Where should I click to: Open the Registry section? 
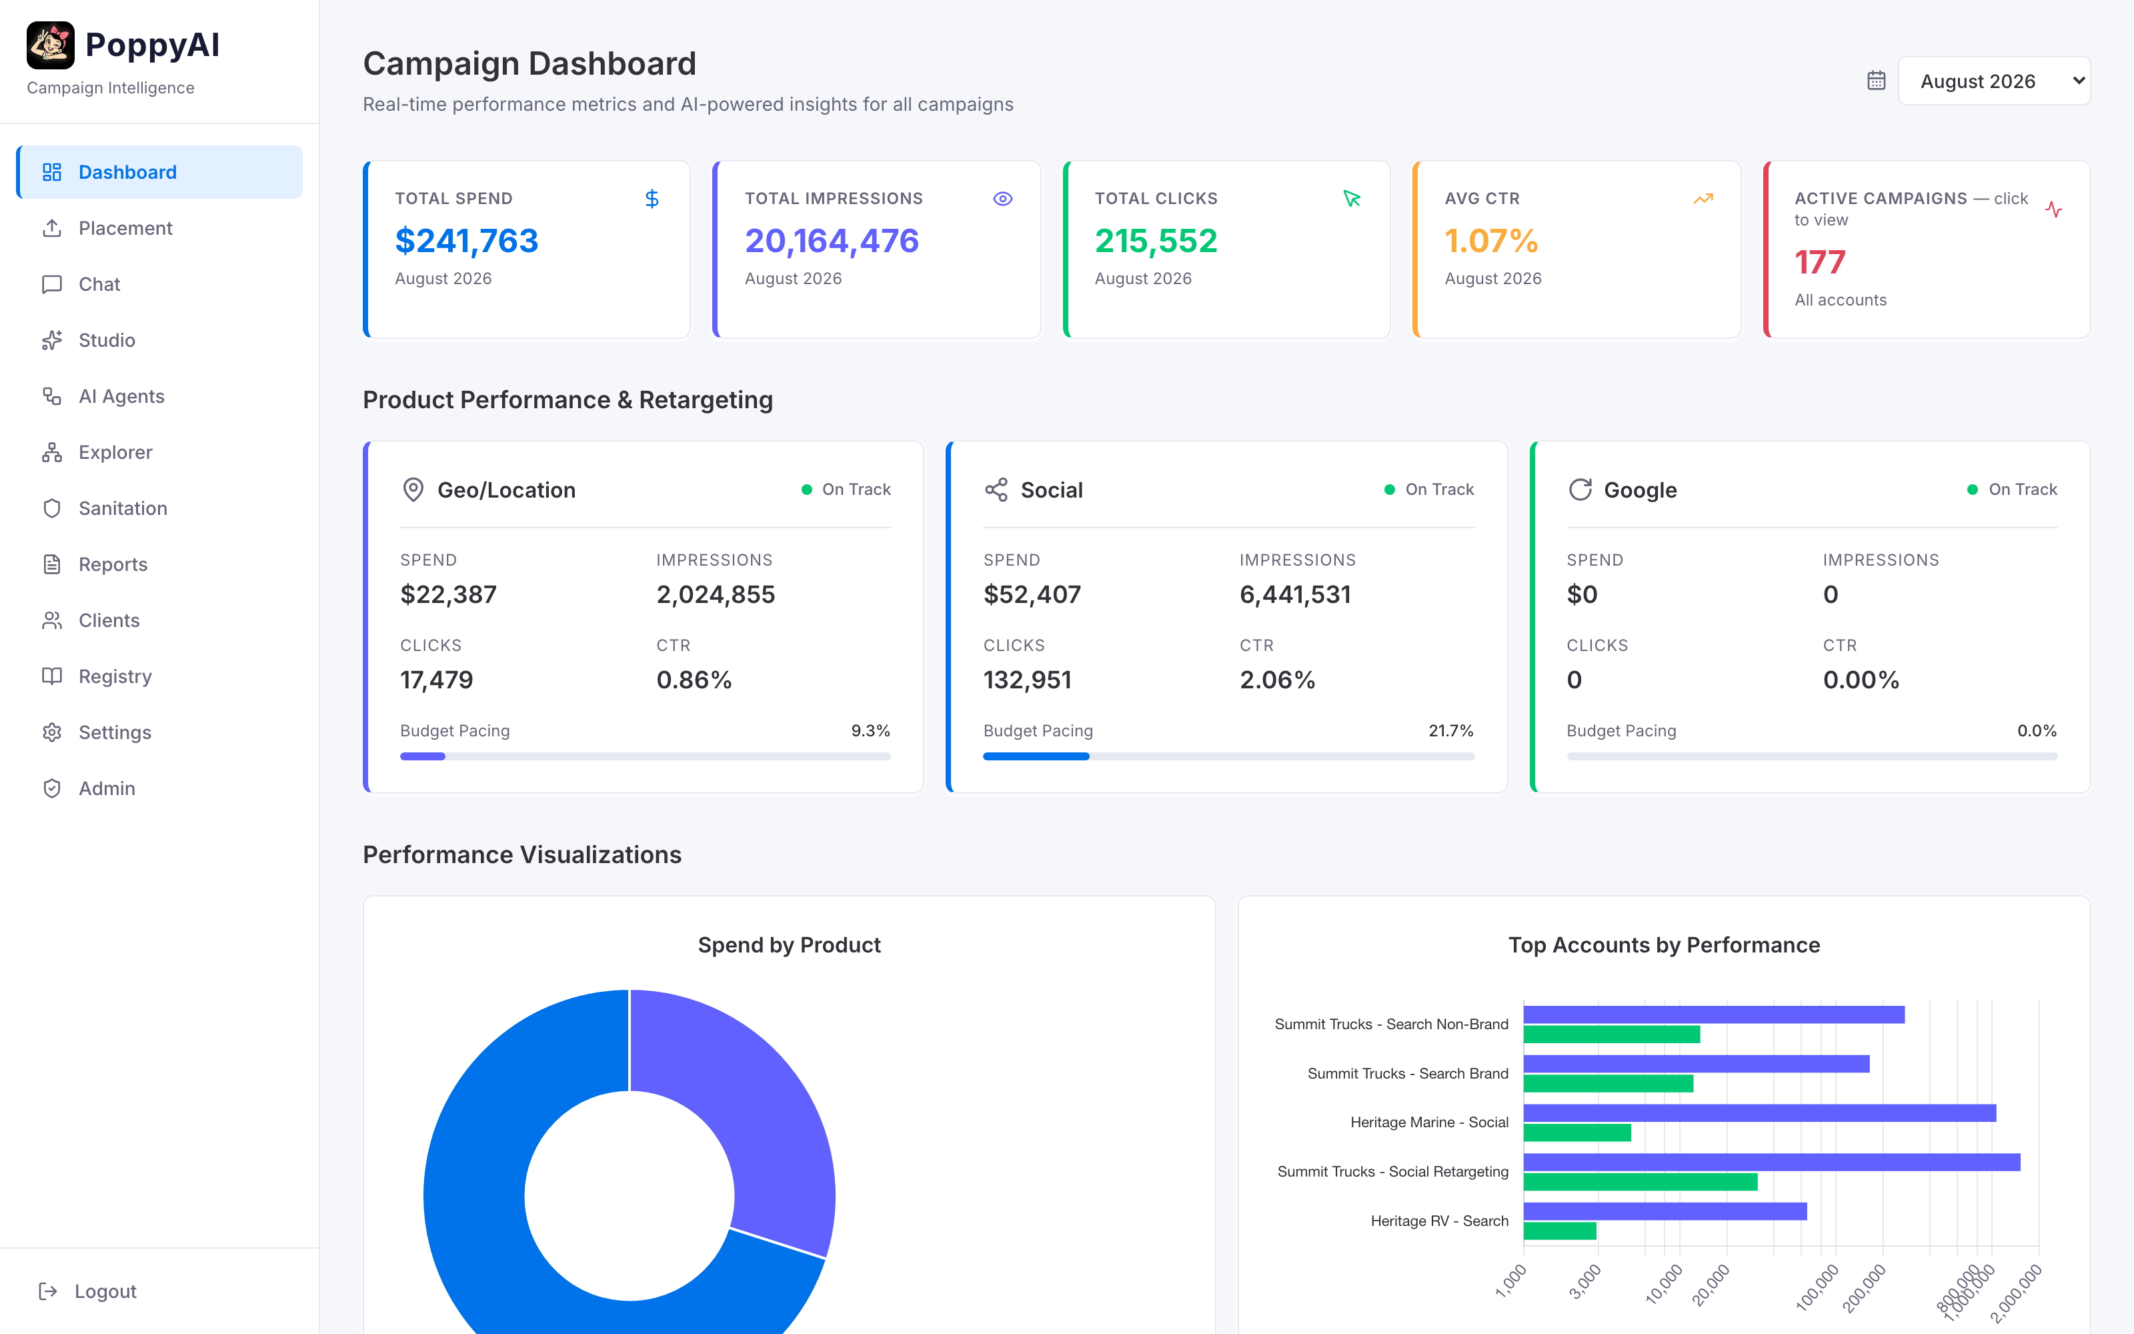159,676
